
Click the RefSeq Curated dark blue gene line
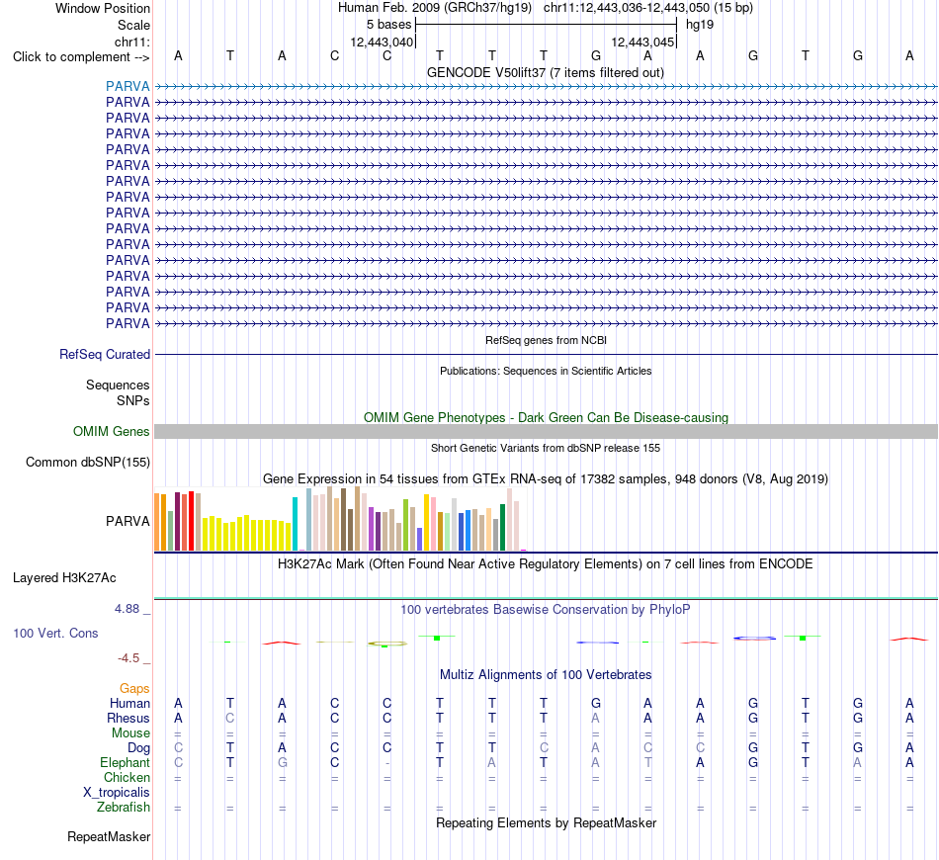coord(547,355)
